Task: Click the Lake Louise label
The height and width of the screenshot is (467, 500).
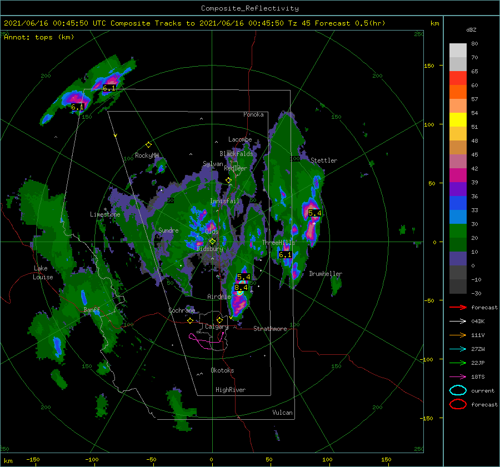Action: (x=43, y=273)
